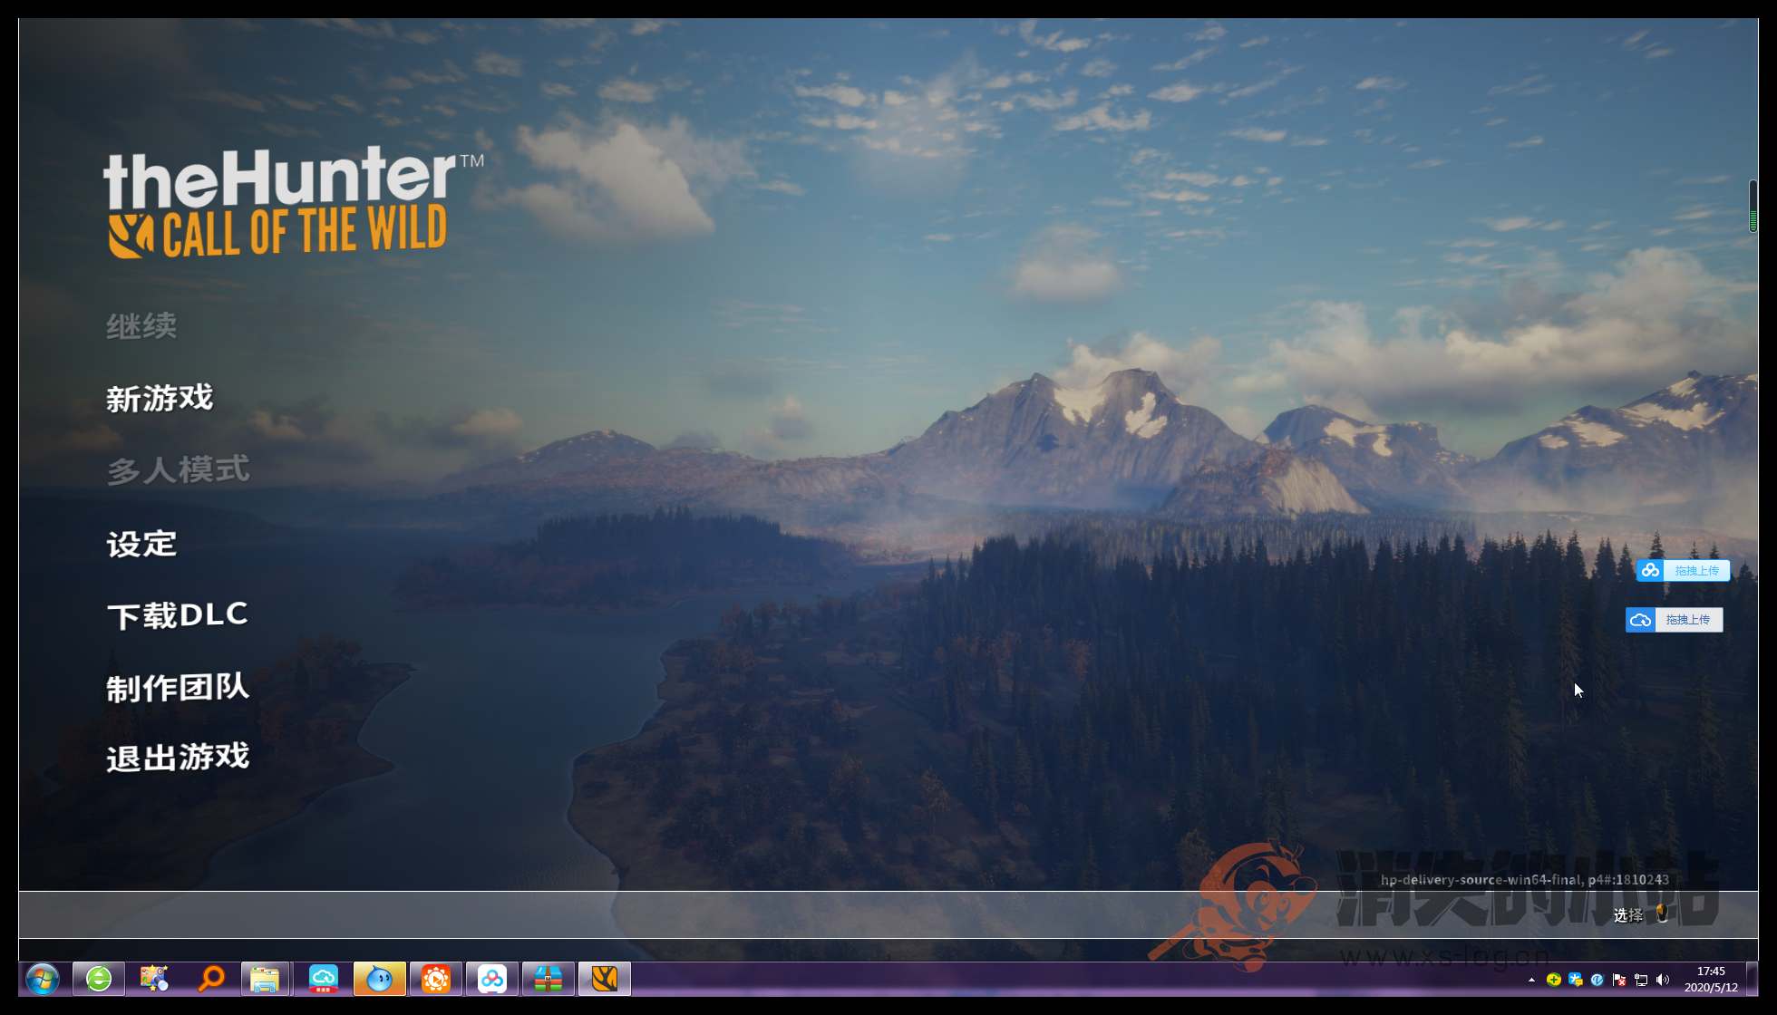Open the WinRAR taskbar icon
Screen dimensions: 1777x1015
[x=549, y=979]
